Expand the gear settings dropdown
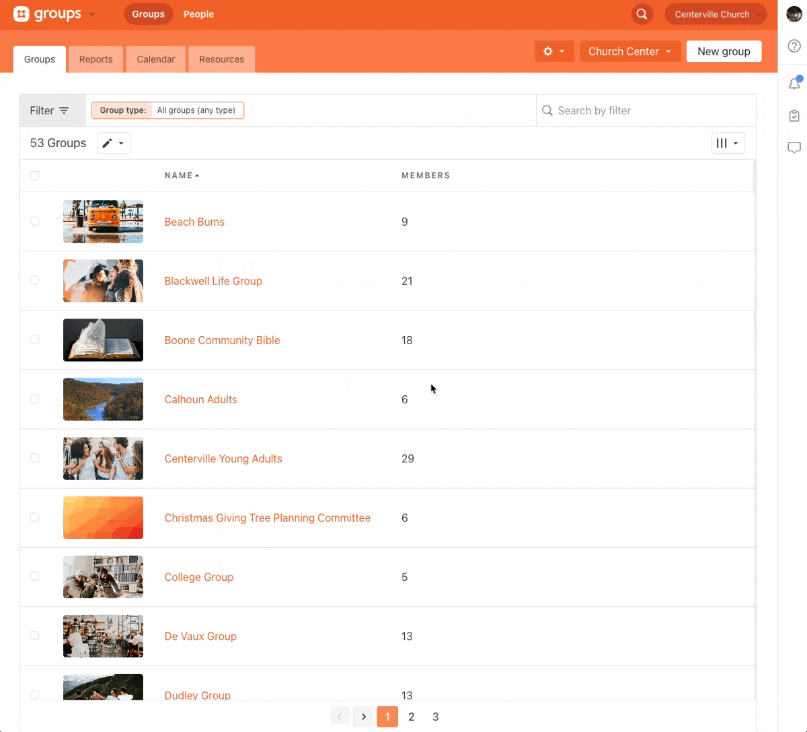807x732 pixels. click(554, 51)
